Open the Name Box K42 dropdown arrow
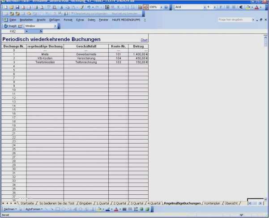The height and width of the screenshot is (218, 269). 26,31
